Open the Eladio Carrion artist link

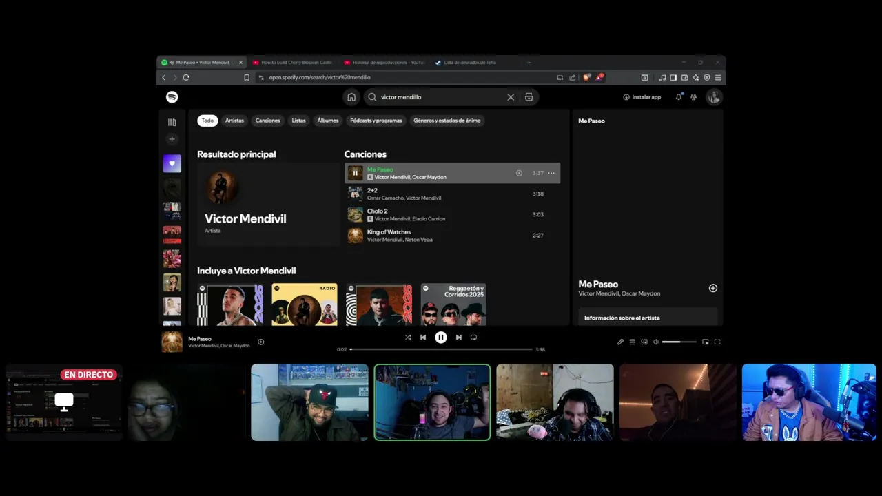point(429,218)
